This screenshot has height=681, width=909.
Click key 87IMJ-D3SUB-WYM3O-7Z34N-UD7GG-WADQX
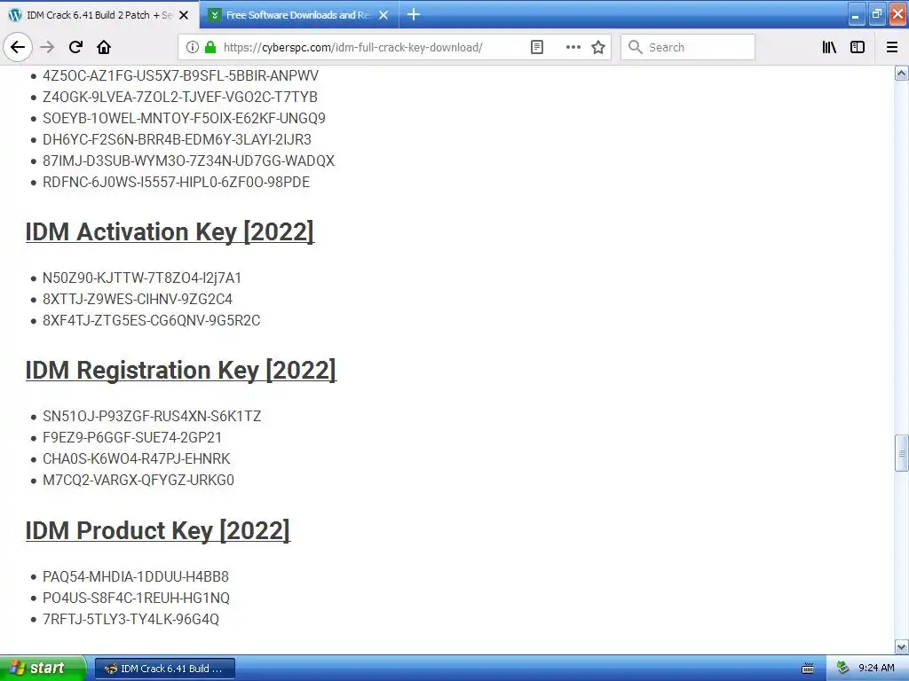(188, 161)
